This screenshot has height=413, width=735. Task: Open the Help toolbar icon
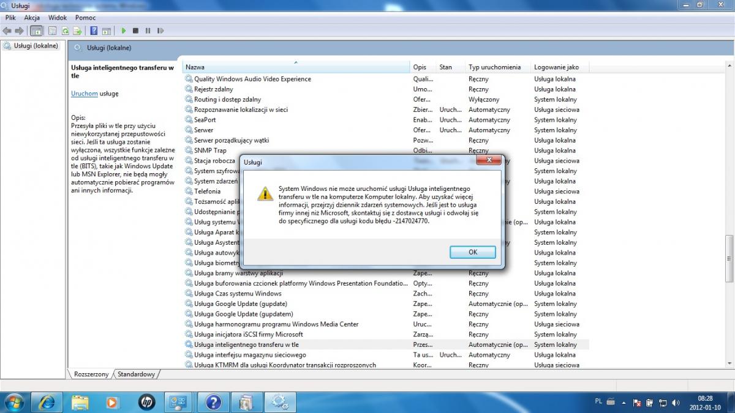tap(94, 31)
